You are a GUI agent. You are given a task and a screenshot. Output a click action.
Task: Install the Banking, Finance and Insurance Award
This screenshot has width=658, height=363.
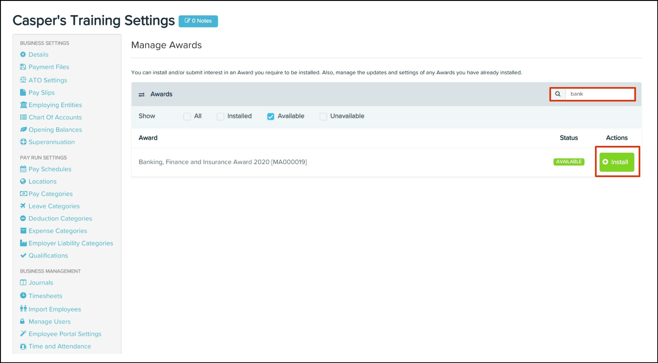pyautogui.click(x=616, y=162)
